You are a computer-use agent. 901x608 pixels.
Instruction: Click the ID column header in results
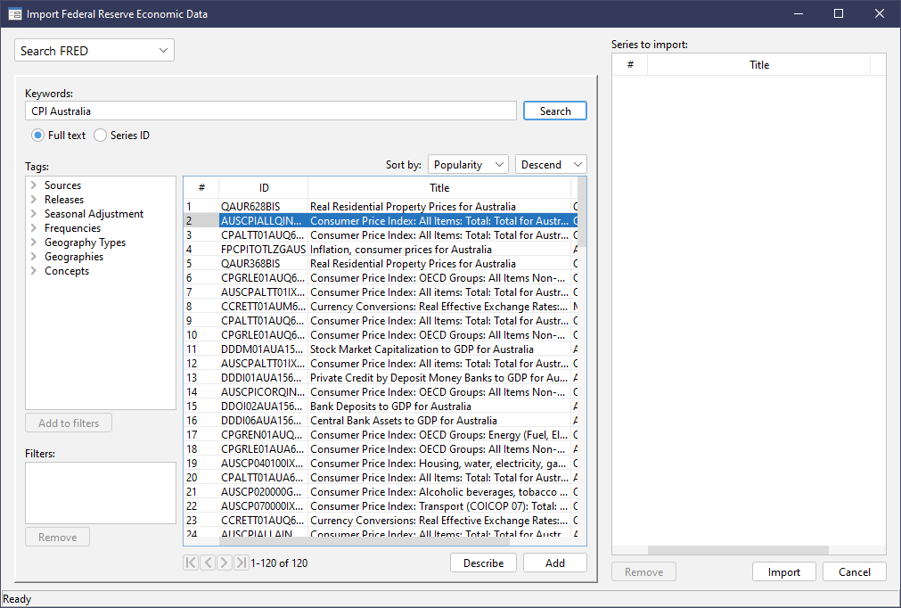[x=264, y=188]
